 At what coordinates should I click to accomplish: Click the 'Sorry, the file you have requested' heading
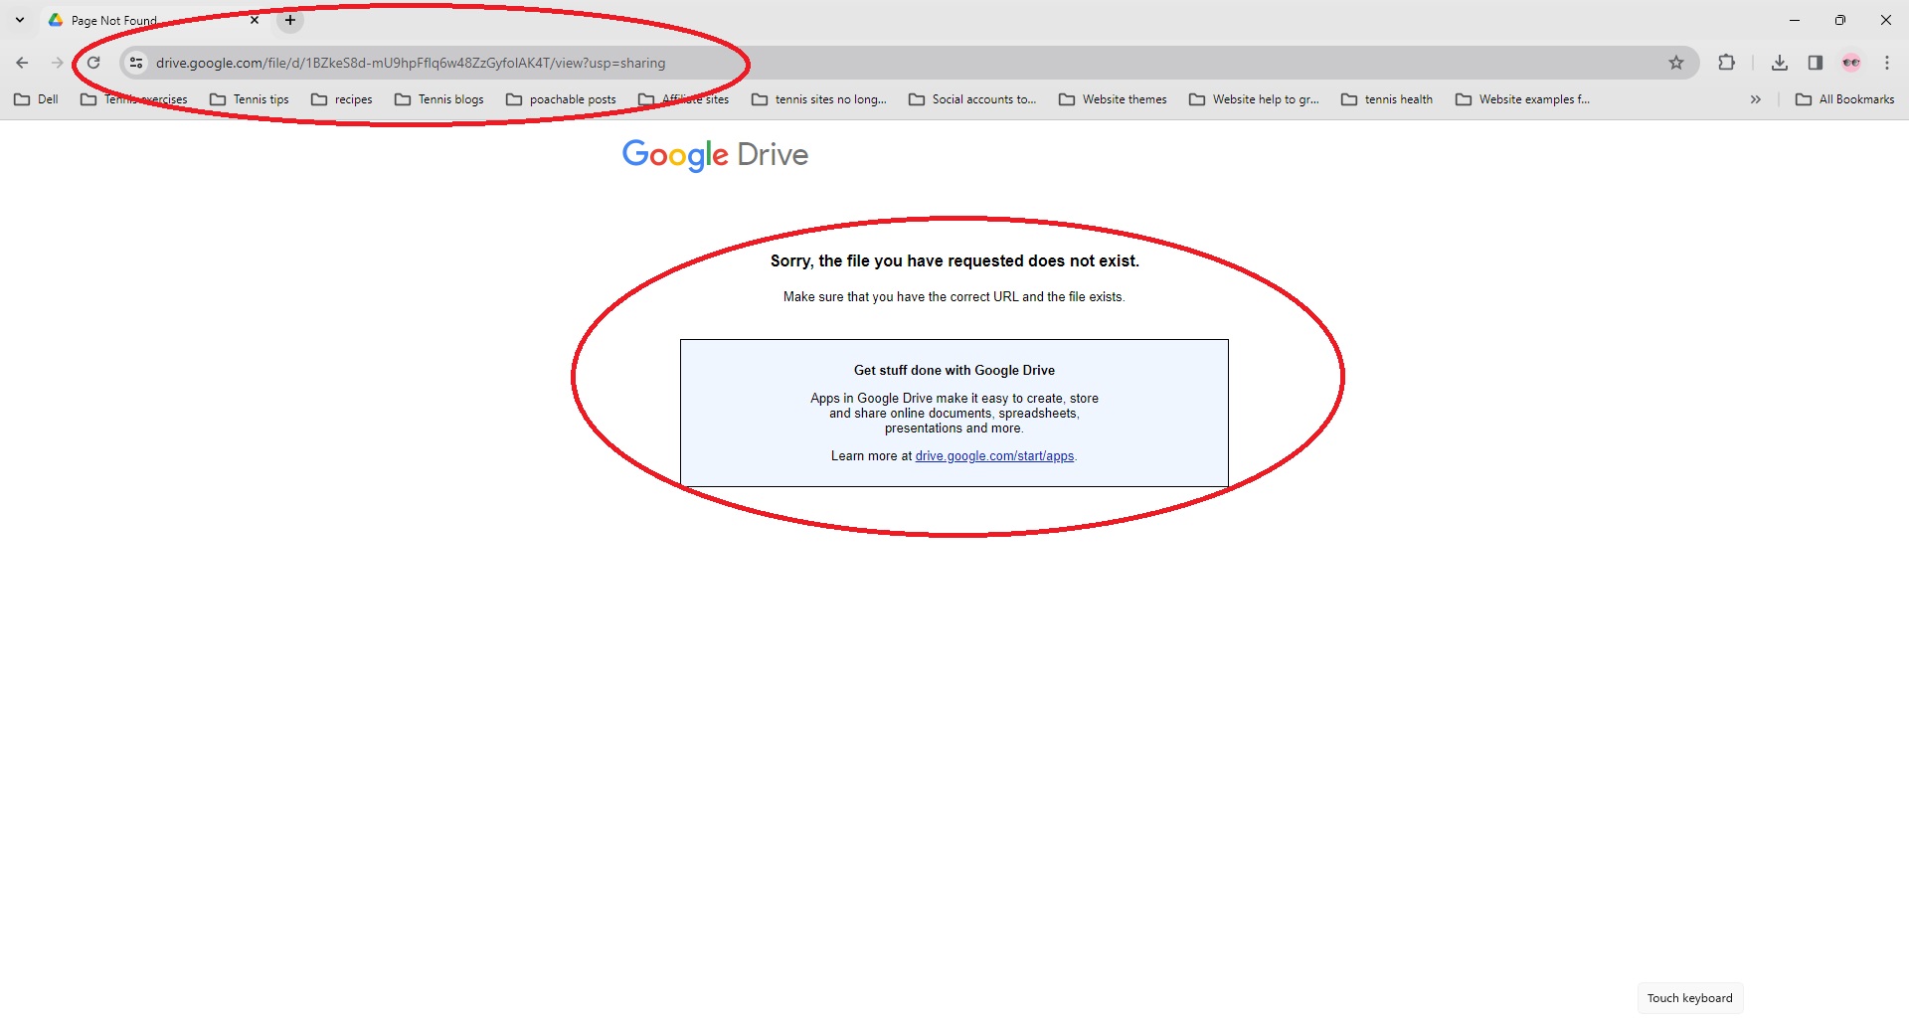coord(954,261)
